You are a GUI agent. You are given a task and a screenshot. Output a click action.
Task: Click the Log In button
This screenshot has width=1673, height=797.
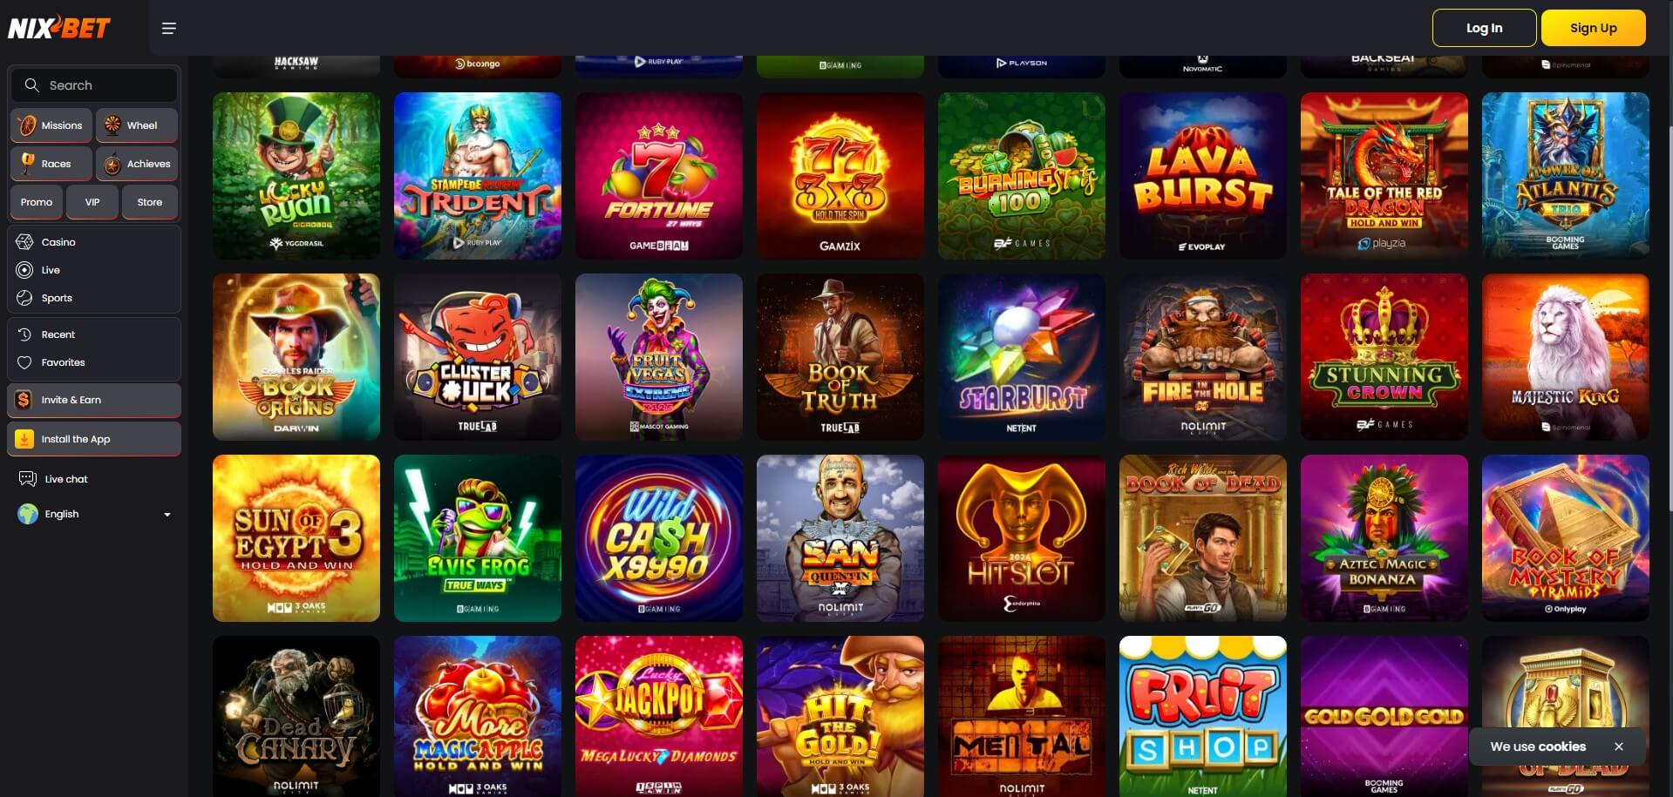click(1484, 28)
